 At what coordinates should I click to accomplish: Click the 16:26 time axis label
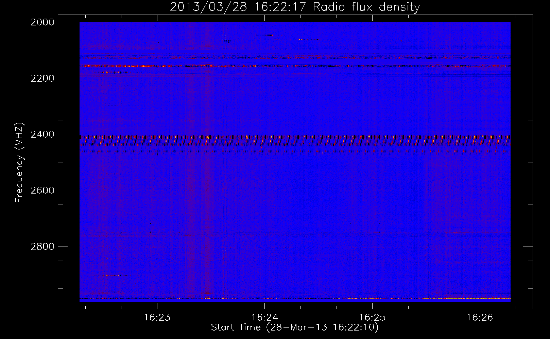pos(480,318)
